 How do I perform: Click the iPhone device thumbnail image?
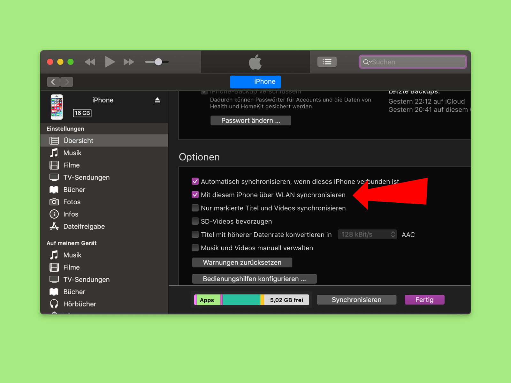(x=57, y=107)
